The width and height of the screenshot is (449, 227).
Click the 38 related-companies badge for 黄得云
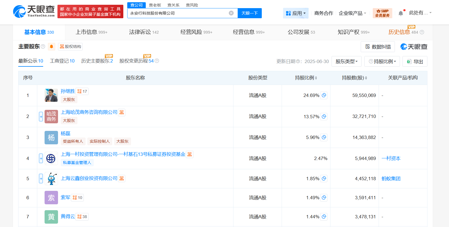[x=82, y=217]
